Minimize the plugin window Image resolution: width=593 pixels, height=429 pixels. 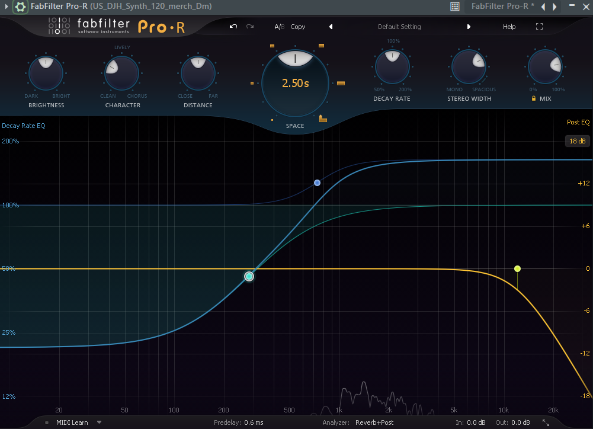click(x=572, y=5)
